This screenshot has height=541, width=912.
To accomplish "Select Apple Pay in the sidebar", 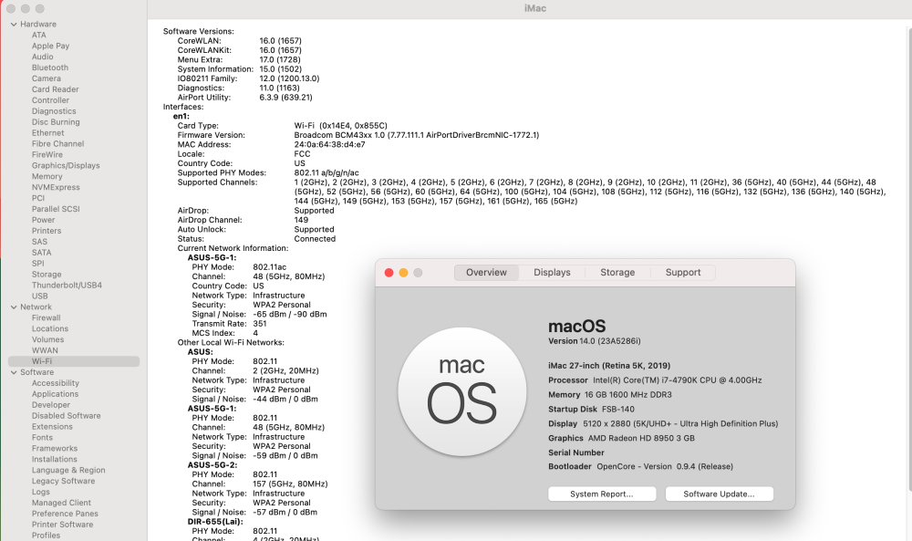I will pos(50,46).
